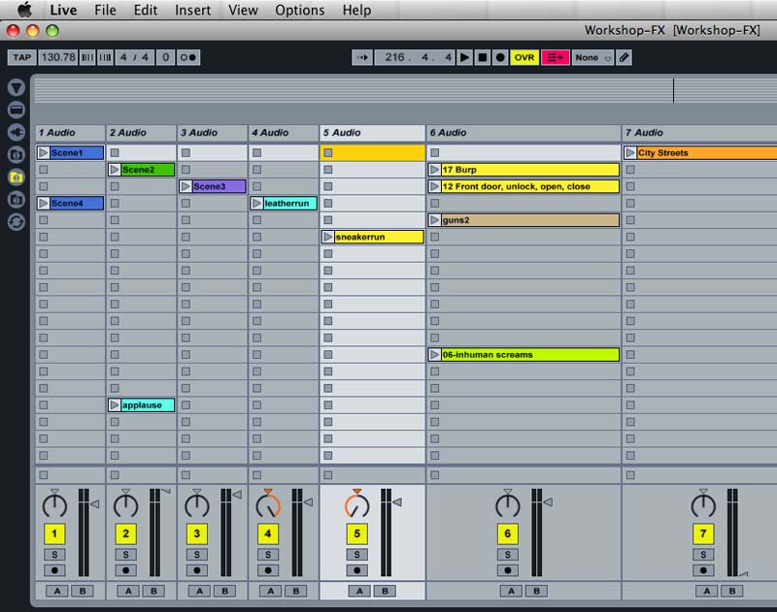
Task: Launch the City Streets clip
Action: point(630,153)
